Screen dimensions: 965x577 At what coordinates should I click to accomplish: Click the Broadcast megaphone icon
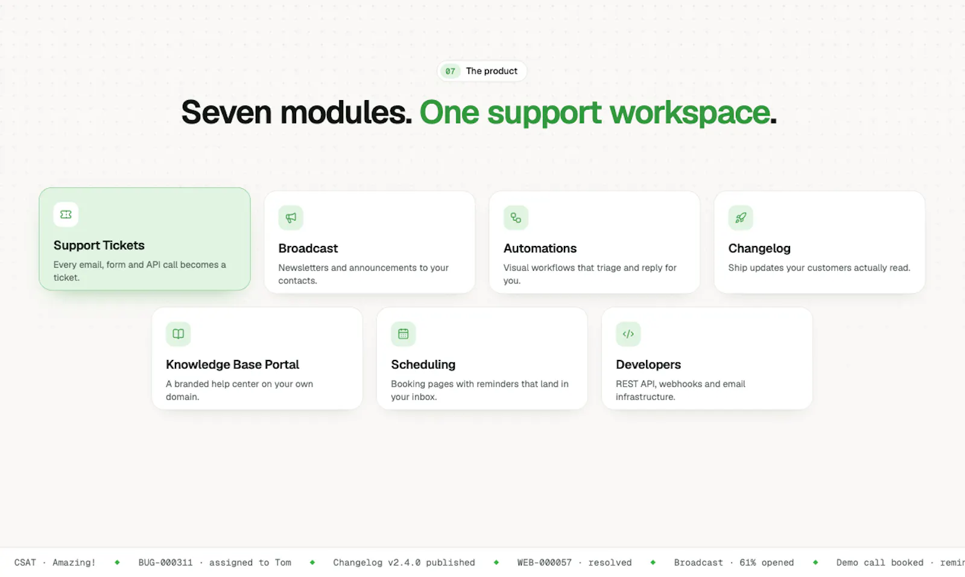[x=291, y=218]
